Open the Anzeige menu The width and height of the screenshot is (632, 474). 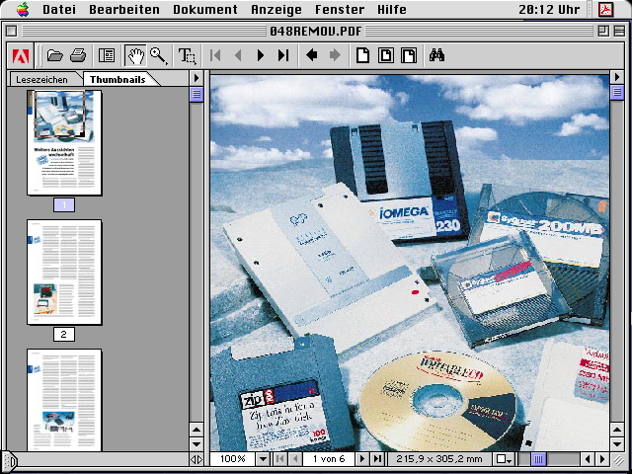coord(276,9)
